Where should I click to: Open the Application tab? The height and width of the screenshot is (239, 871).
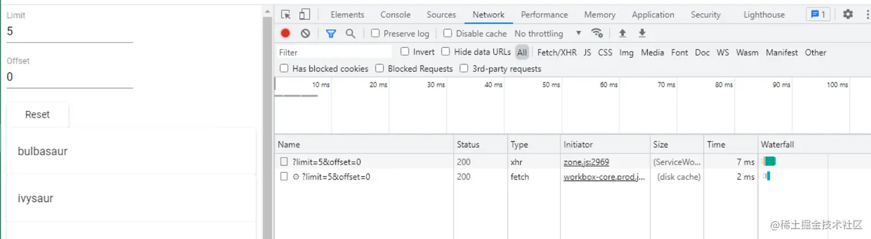653,15
